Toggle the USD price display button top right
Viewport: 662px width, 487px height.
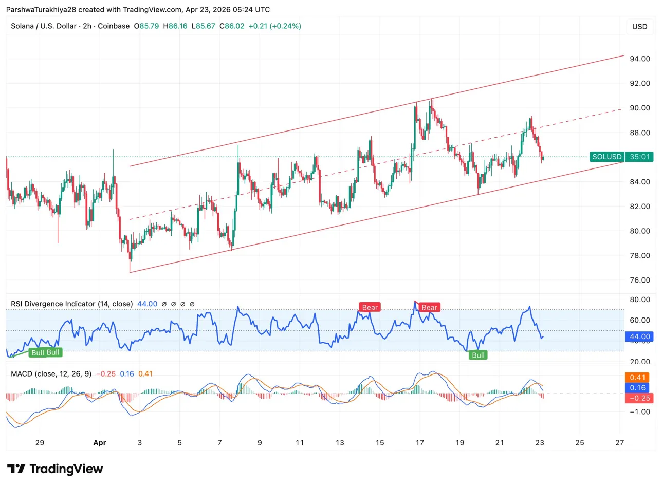(639, 26)
